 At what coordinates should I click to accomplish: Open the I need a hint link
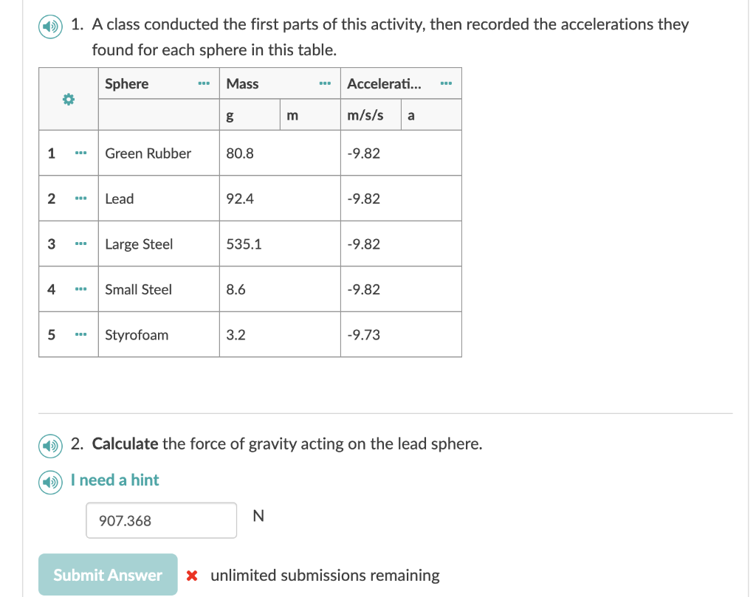[x=114, y=480]
